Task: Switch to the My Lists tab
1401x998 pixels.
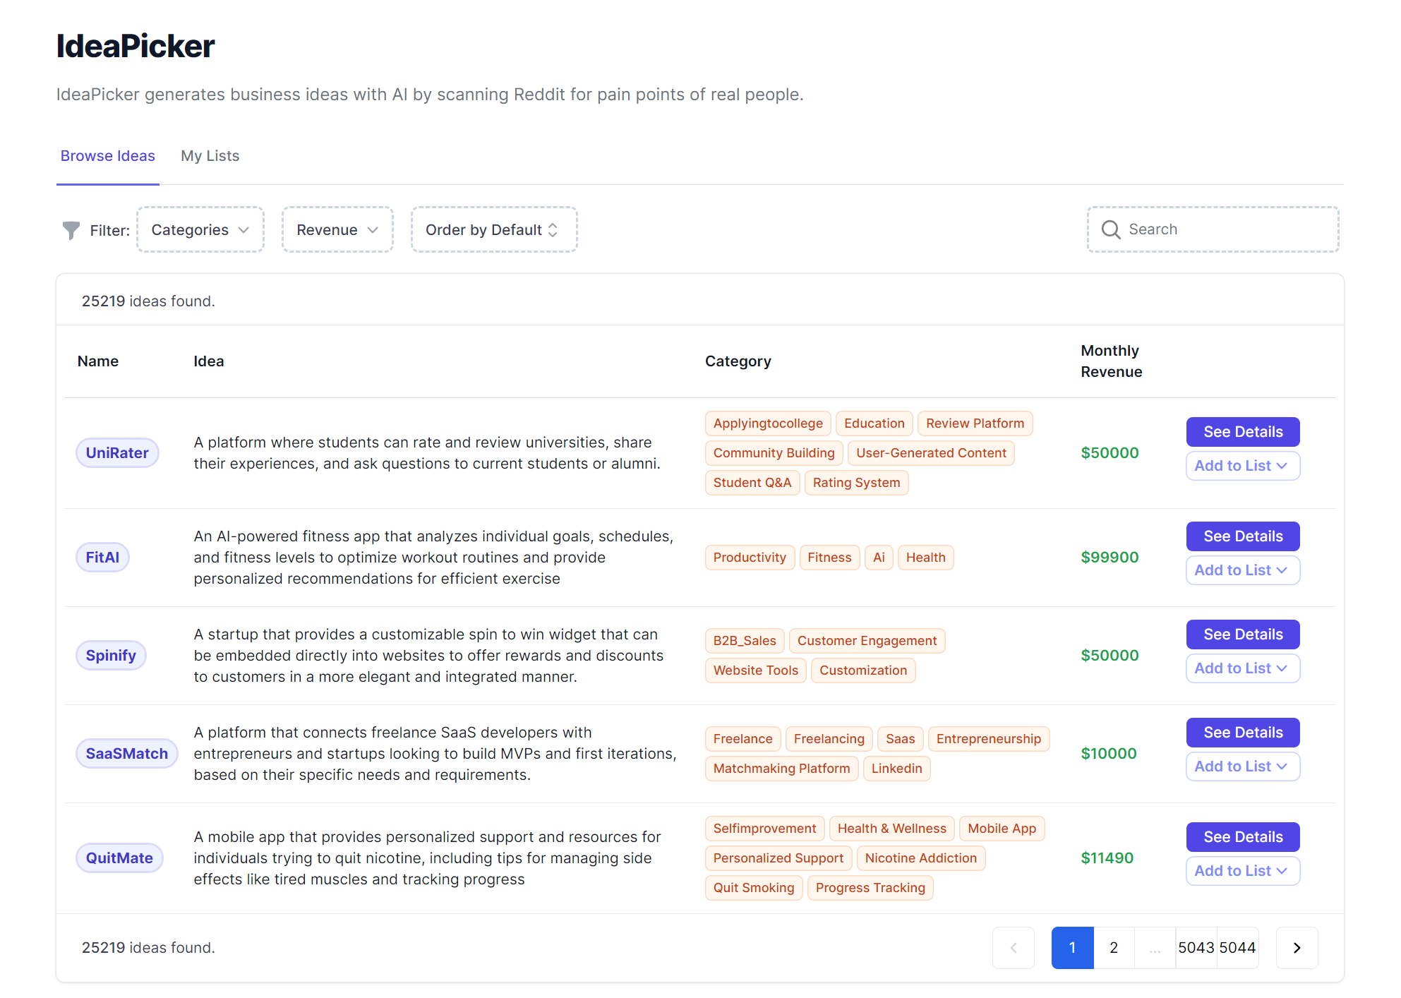Action: pyautogui.click(x=210, y=156)
